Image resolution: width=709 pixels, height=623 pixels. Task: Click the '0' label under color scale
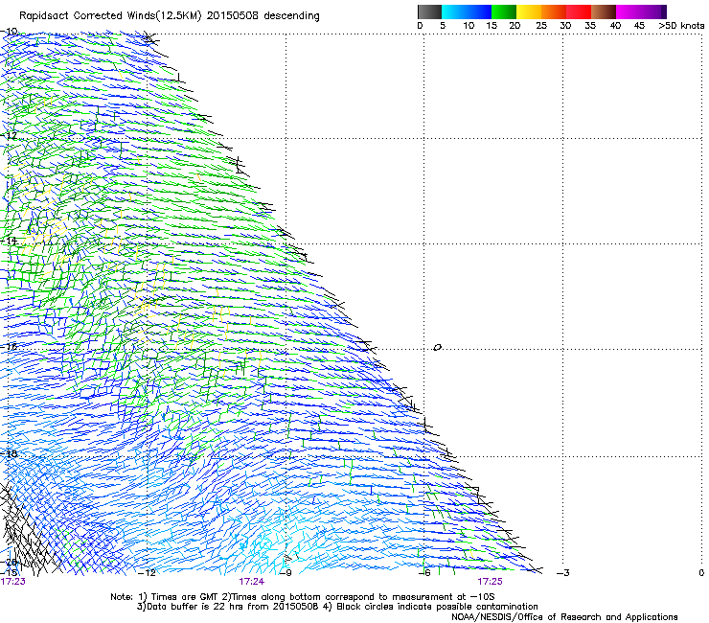coord(420,26)
